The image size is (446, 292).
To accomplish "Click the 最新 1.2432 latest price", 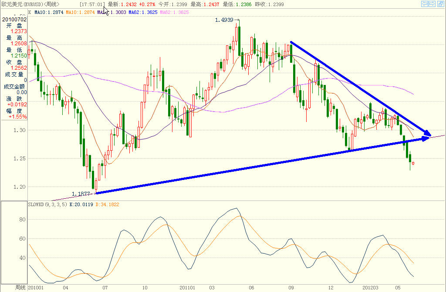I will pyautogui.click(x=122, y=4).
